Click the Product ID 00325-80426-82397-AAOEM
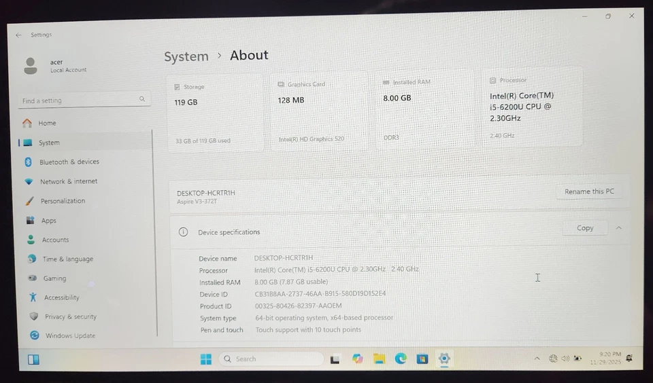This screenshot has width=653, height=383. coord(298,306)
